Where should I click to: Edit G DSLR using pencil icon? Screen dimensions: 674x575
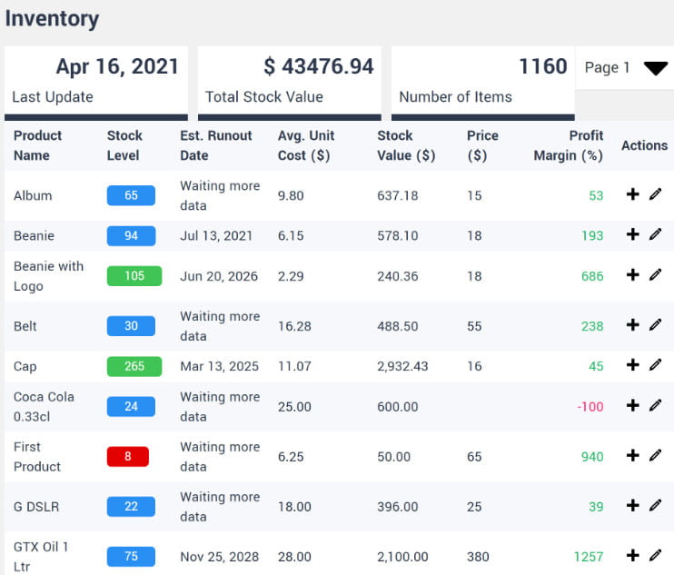(655, 505)
